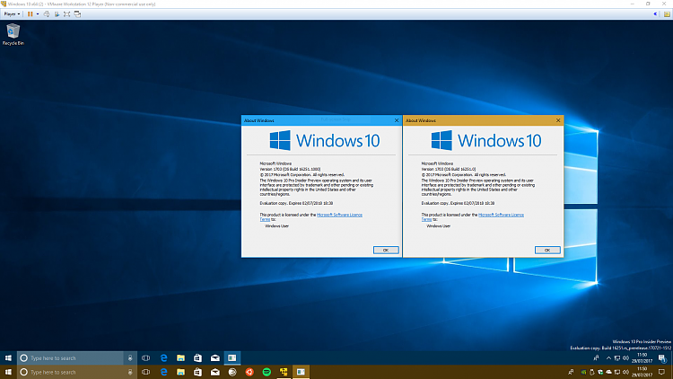Click the blue arrow icon at the toolbar's right end
Viewport: 673px width, 379px height.
[655, 13]
